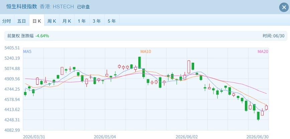This screenshot has height=139, width=290.
Task: Open the 五日 chart tab
Action: coord(22,21)
